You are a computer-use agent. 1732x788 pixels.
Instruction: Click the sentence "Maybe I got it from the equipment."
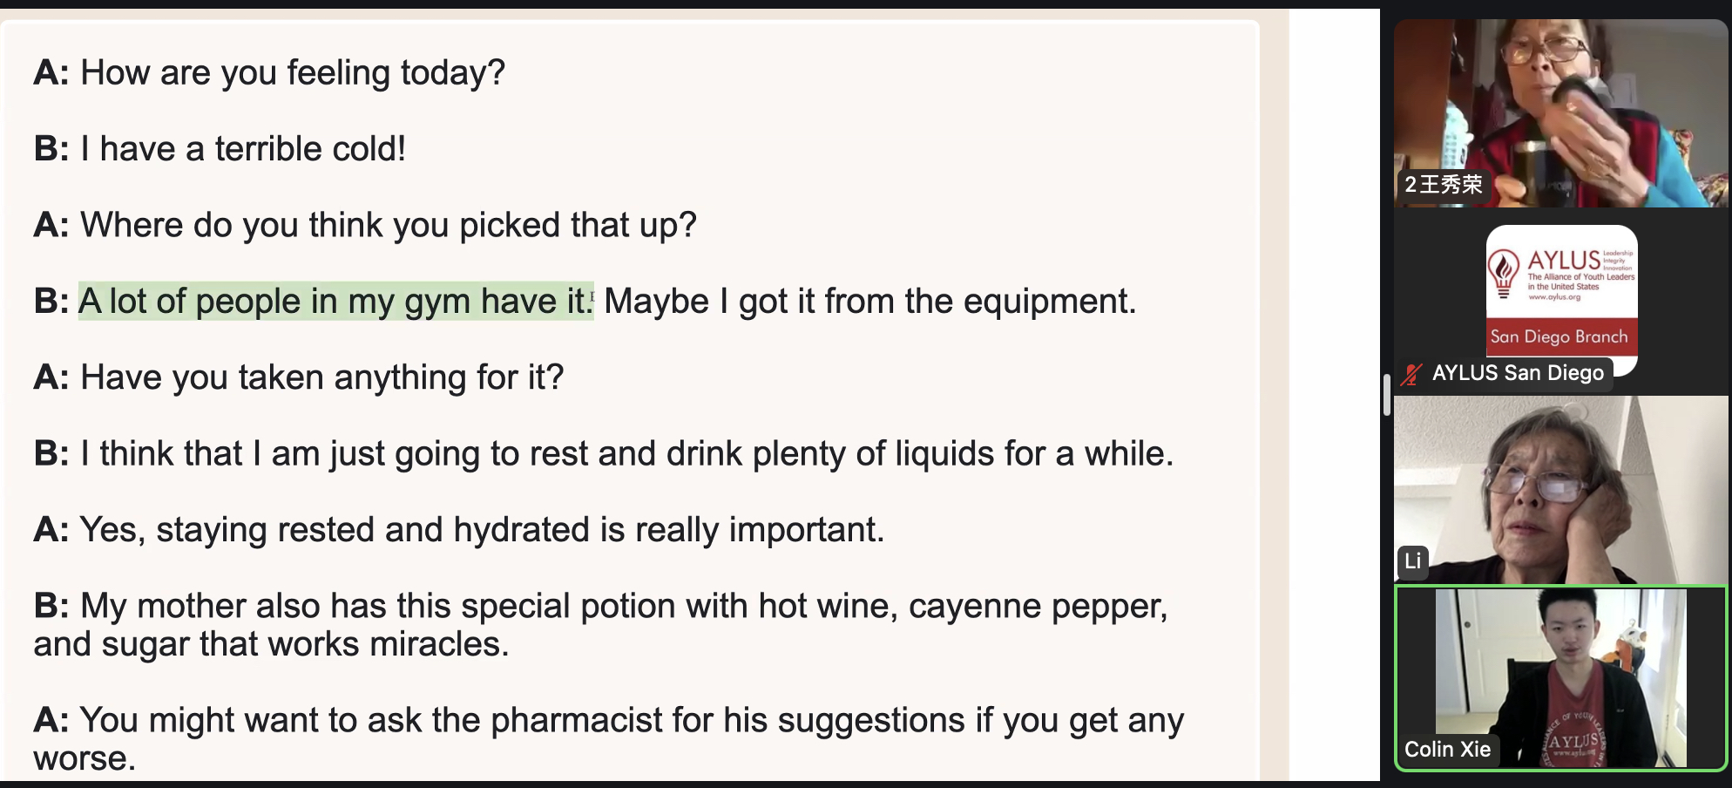point(870,302)
